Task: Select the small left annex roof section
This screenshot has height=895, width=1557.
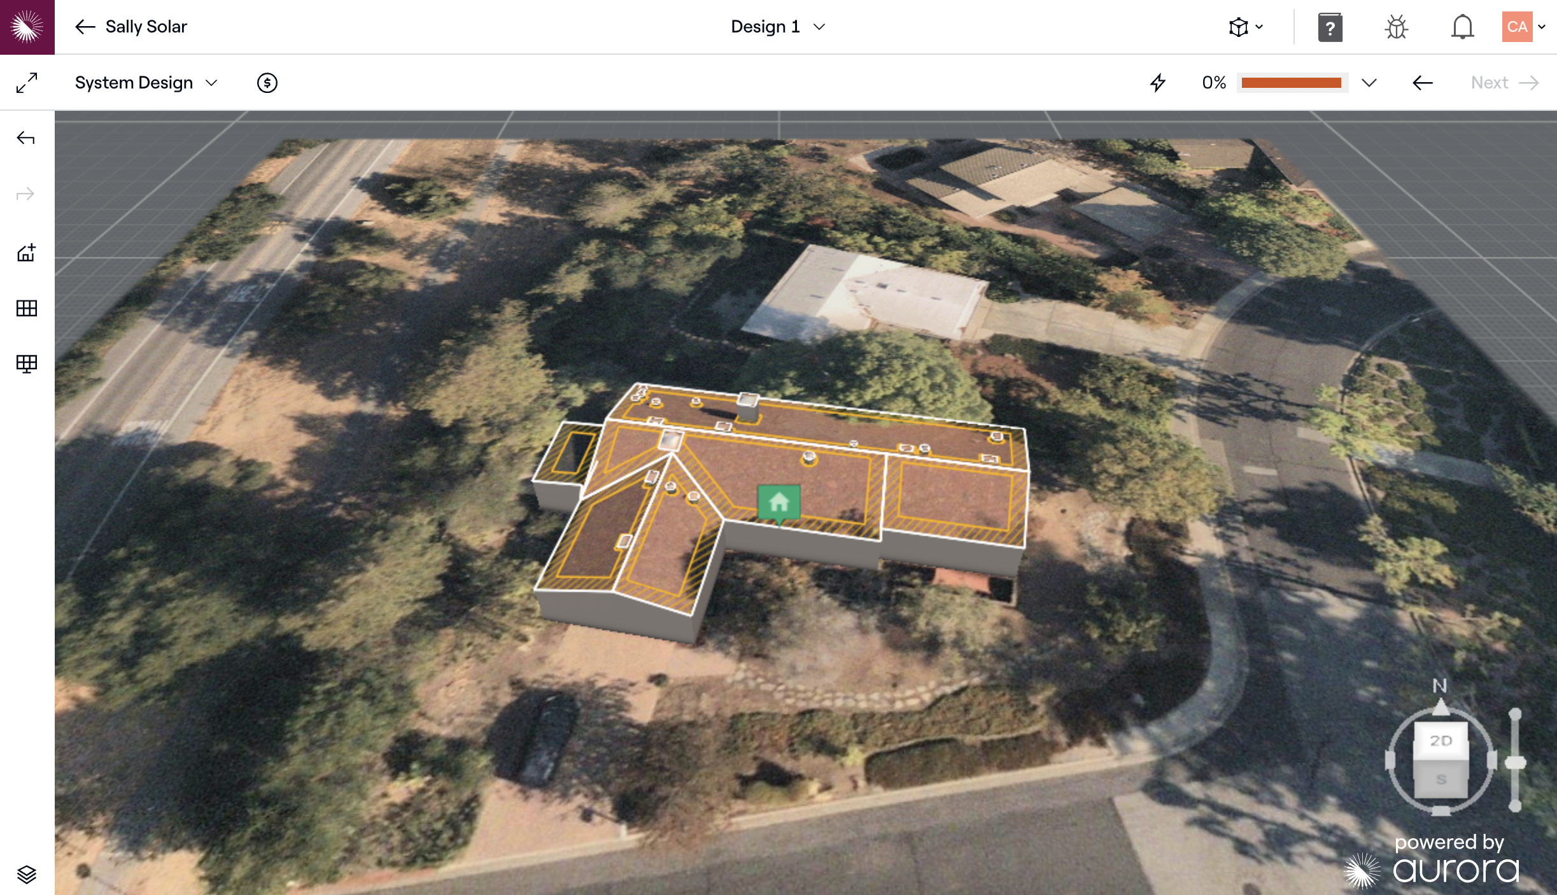Action: coord(568,452)
